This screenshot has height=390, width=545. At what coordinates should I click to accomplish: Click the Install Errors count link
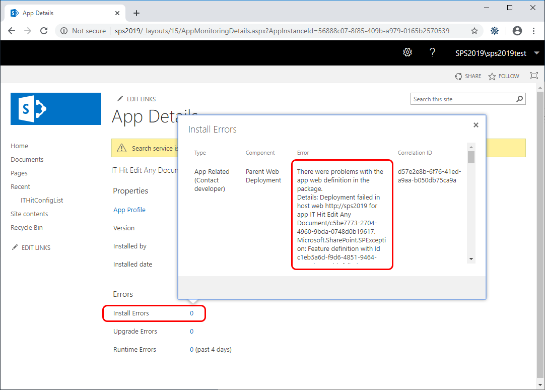point(191,313)
